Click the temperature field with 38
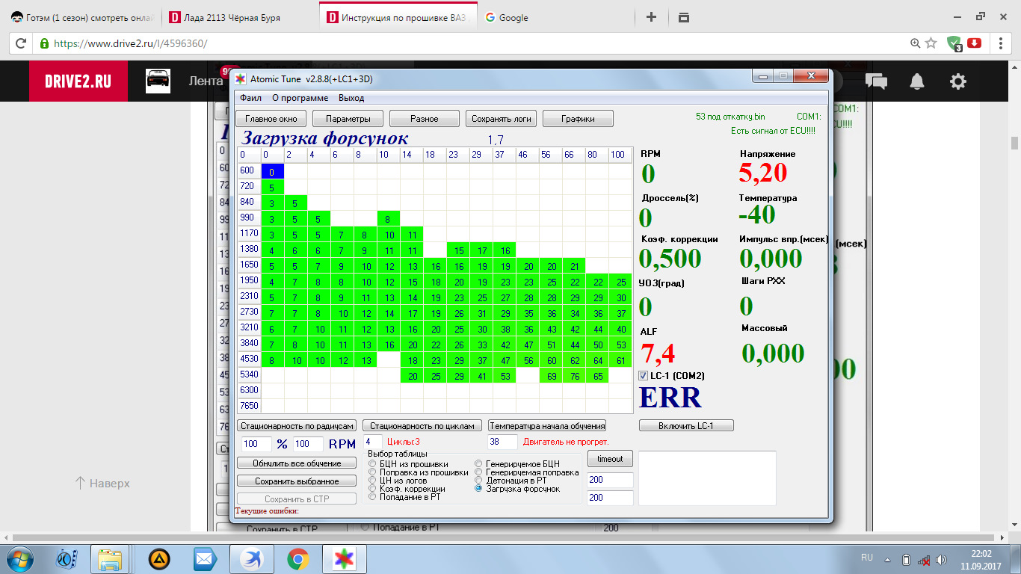1021x574 pixels. pos(502,442)
